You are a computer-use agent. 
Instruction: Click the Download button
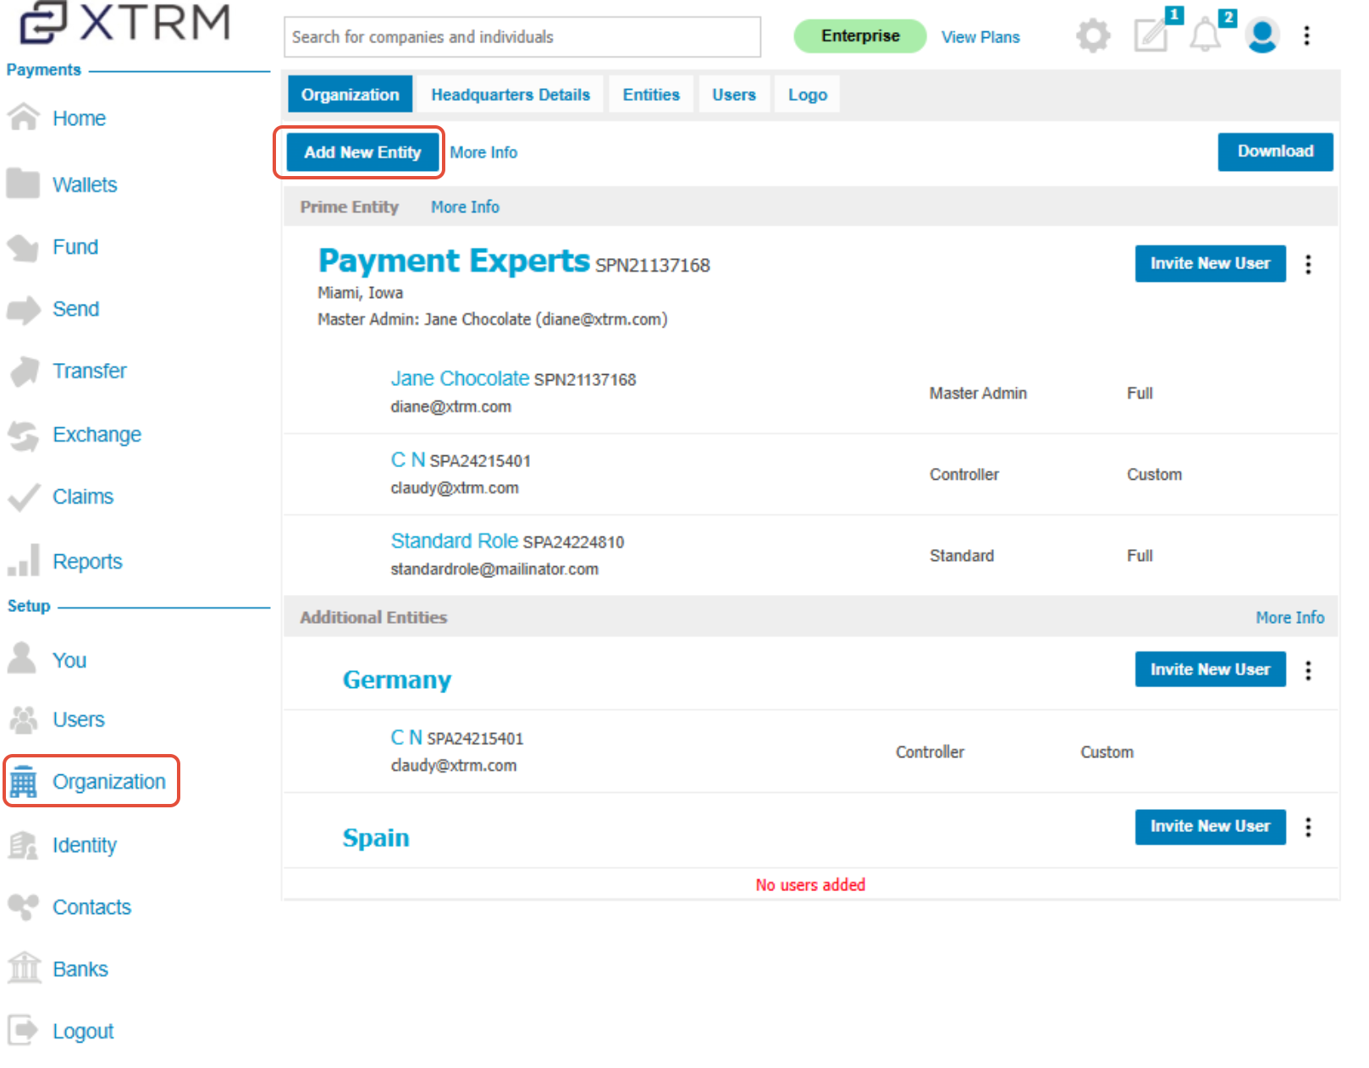pyautogui.click(x=1275, y=151)
